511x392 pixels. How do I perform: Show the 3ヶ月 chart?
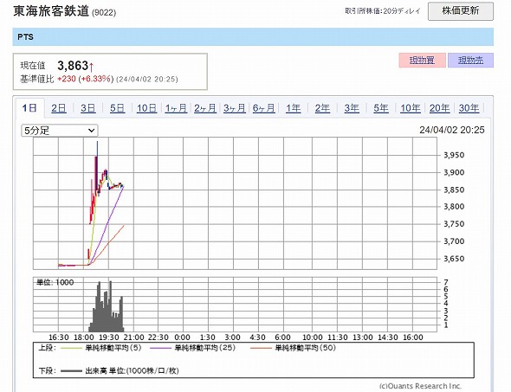[235, 108]
